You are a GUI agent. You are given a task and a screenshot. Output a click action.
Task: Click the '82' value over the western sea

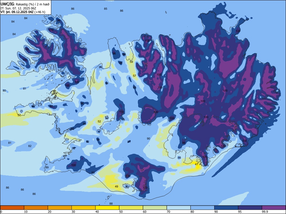[30, 146]
